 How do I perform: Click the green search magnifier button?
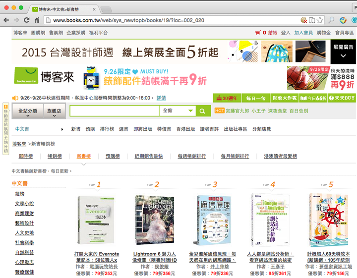(203, 111)
